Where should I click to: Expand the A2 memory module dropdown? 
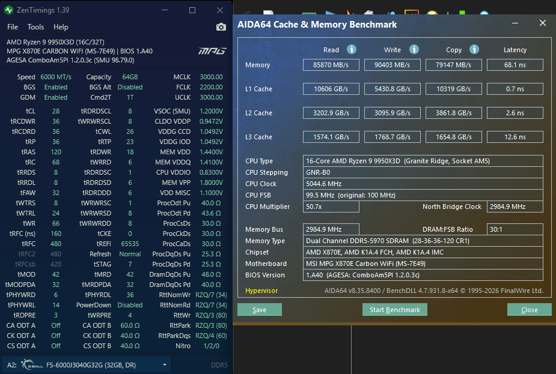coord(165,365)
